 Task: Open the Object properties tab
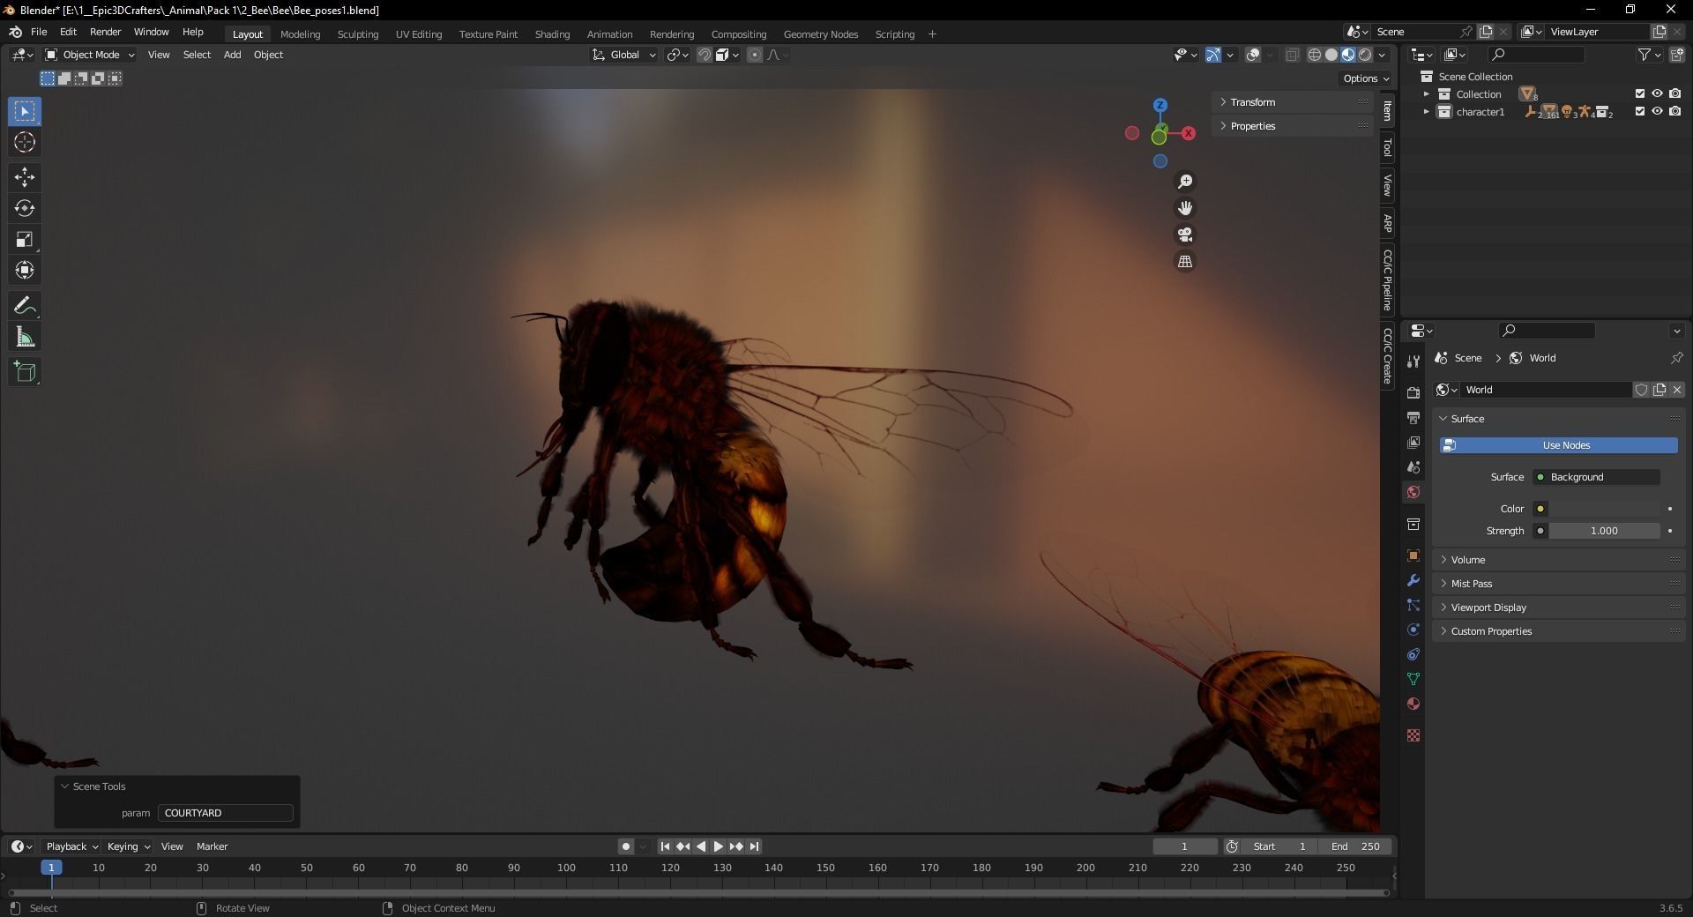click(1413, 555)
